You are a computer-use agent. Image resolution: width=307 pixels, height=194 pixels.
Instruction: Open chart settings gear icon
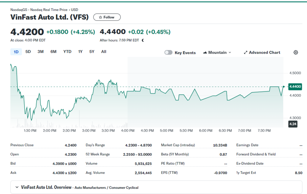tap(295, 52)
